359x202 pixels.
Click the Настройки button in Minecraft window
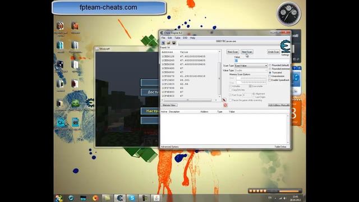coord(150,111)
